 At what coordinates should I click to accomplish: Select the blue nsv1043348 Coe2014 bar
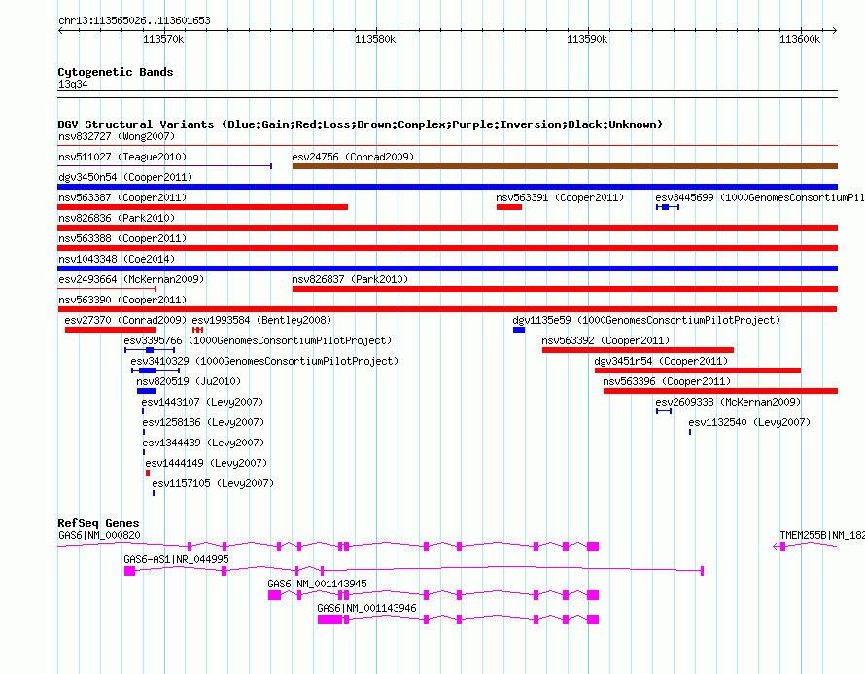[447, 268]
